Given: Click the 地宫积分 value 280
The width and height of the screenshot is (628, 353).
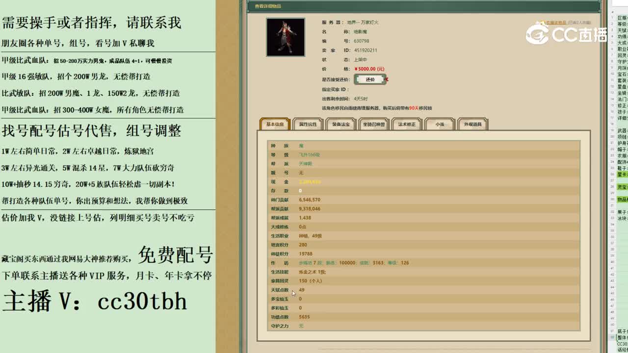Looking at the screenshot, I should (303, 245).
